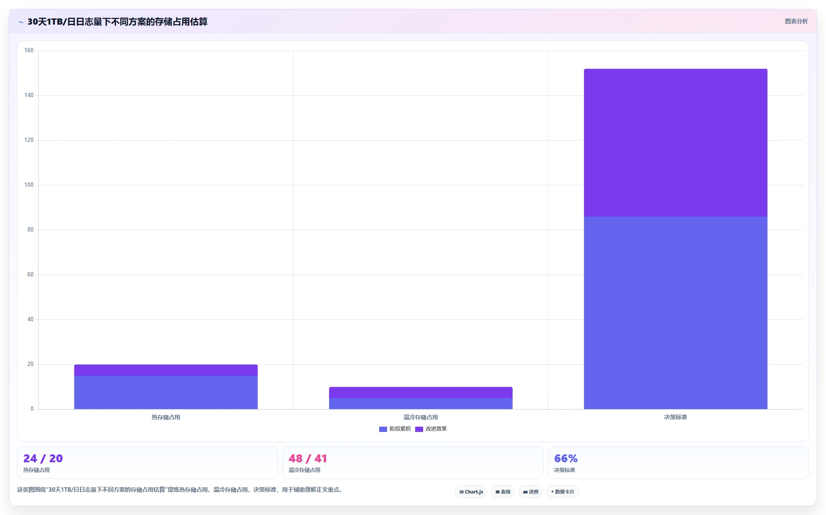Select the 48 / 41 温冷存储占用 card
This screenshot has width=826, height=515.
point(413,463)
